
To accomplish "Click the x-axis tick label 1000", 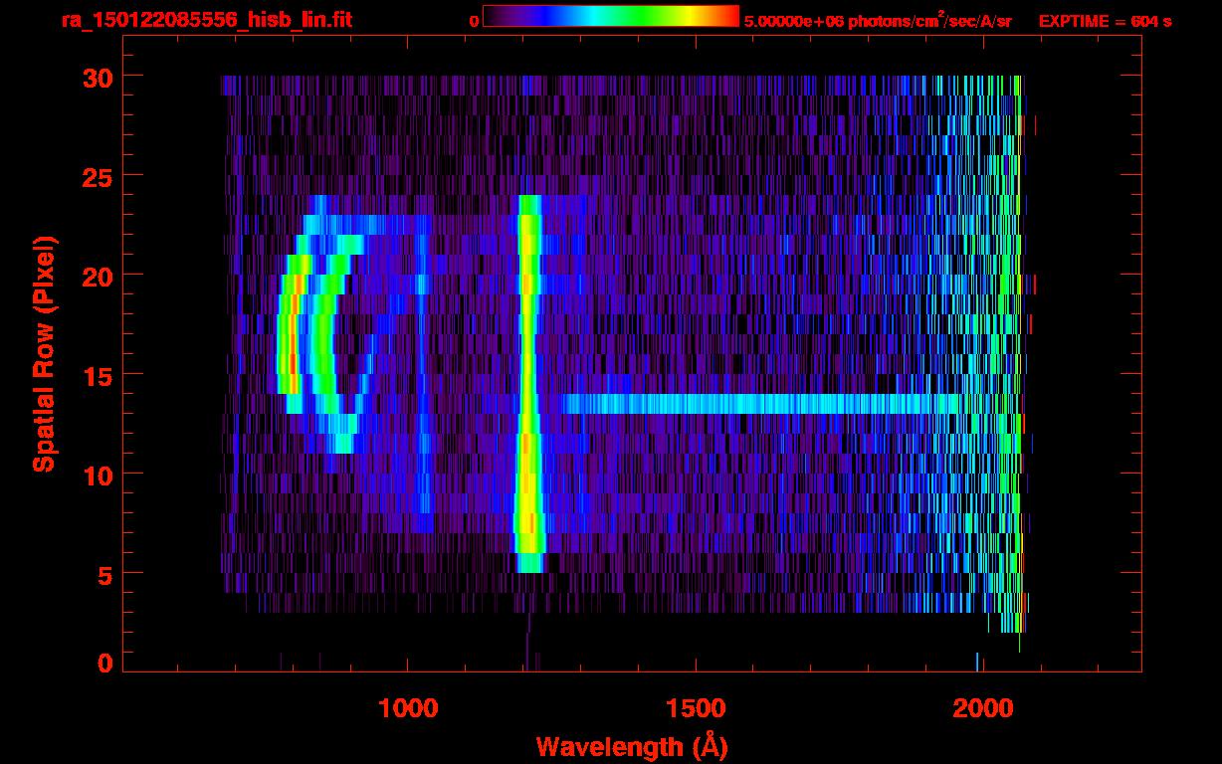I will (x=408, y=708).
